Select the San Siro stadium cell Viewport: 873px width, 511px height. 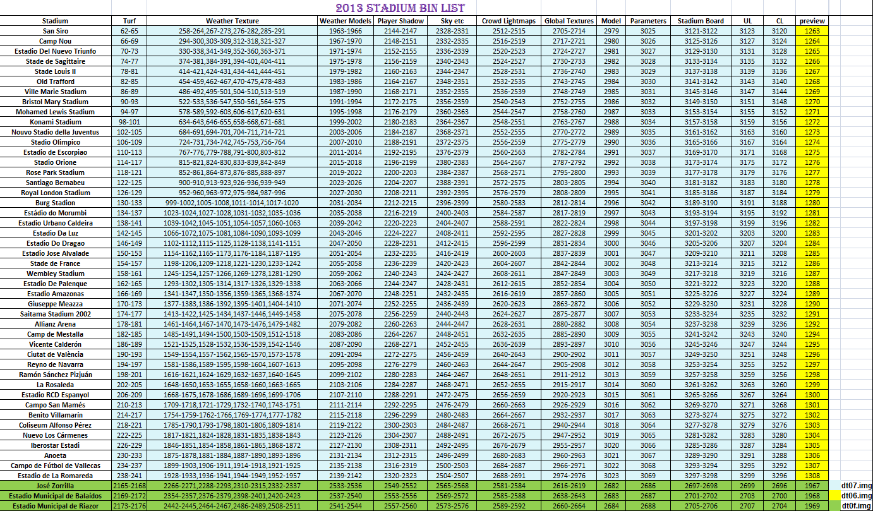click(56, 31)
